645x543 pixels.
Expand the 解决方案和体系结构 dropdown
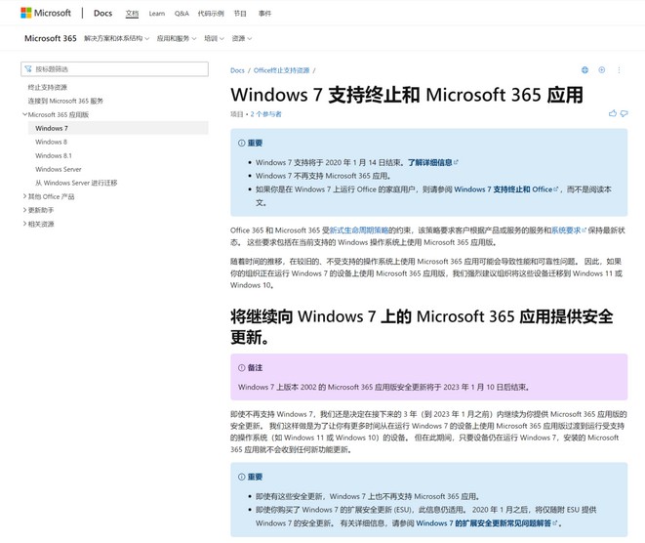tap(116, 38)
